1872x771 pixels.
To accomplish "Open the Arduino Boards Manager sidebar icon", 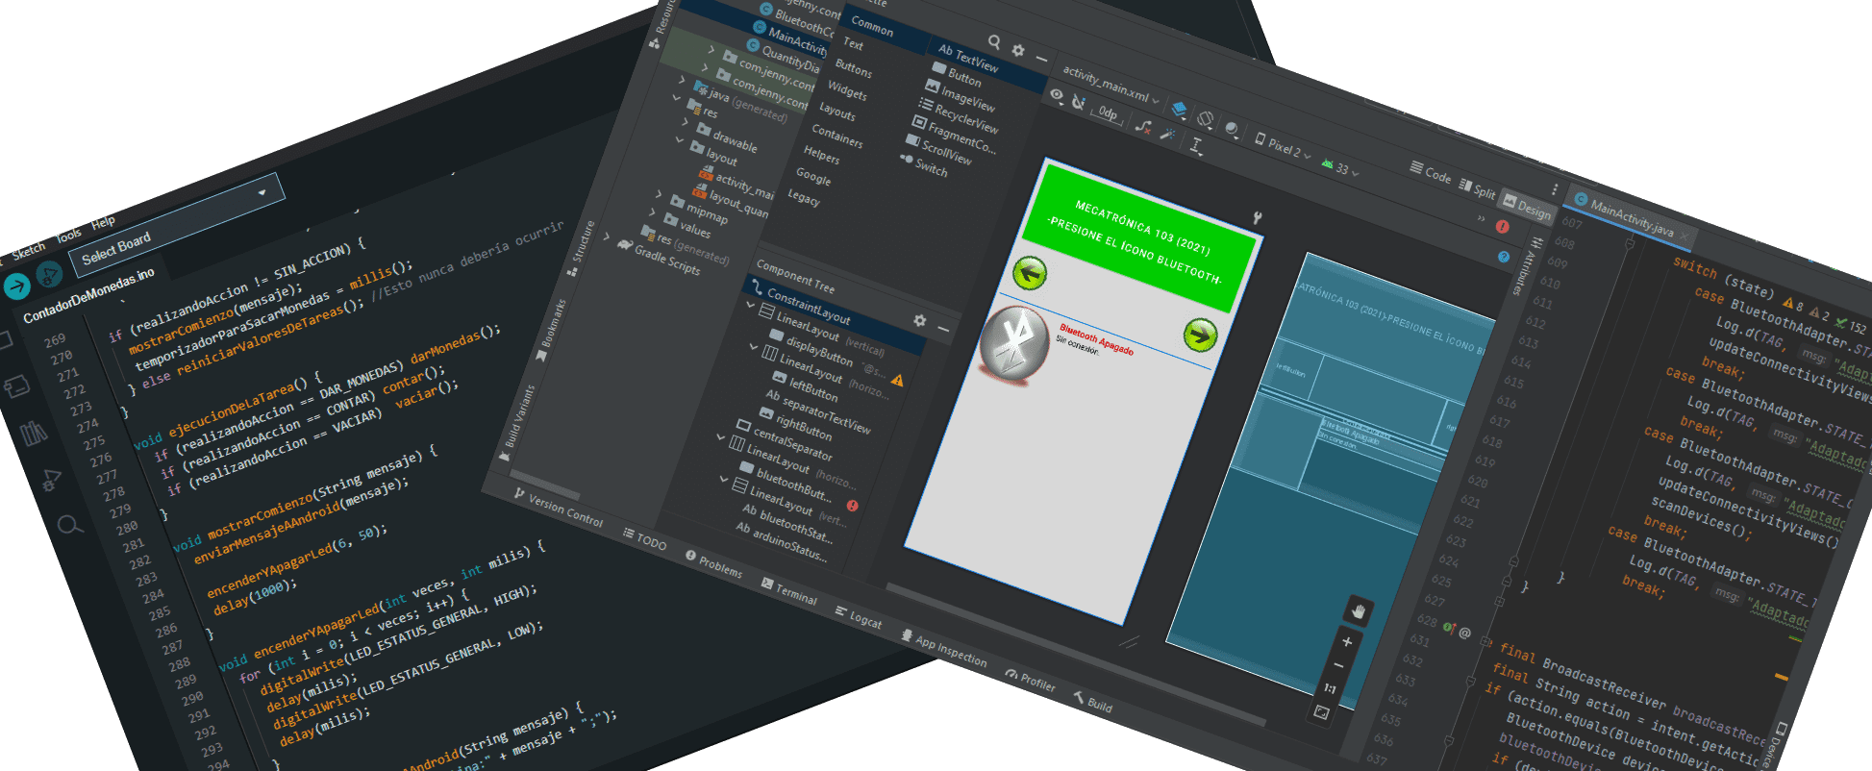I will [16, 387].
